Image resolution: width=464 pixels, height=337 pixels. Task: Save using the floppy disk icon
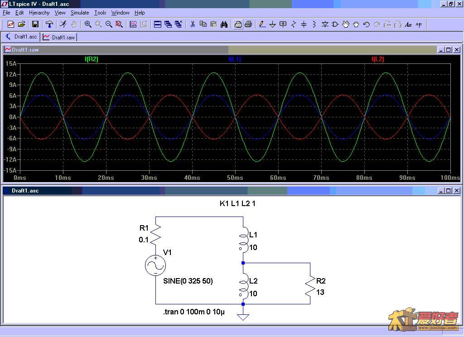pyautogui.click(x=35, y=24)
